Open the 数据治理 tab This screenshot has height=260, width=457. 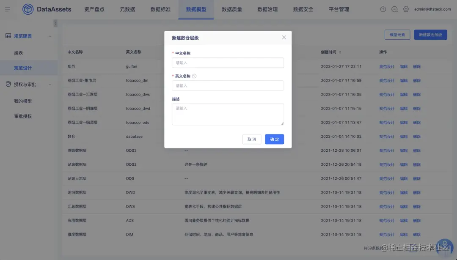click(267, 9)
